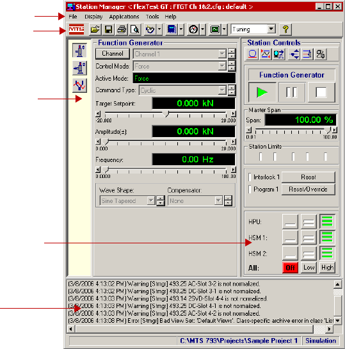Click the MTS logo toolbar button
Viewport: 345px width, 349px height.
point(76,29)
